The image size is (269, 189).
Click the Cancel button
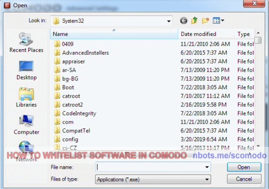point(244,179)
